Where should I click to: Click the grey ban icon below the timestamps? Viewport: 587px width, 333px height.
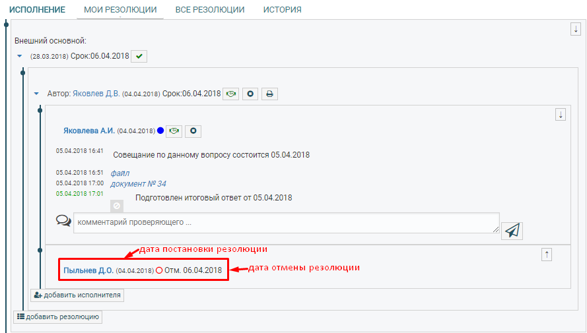coord(116,206)
